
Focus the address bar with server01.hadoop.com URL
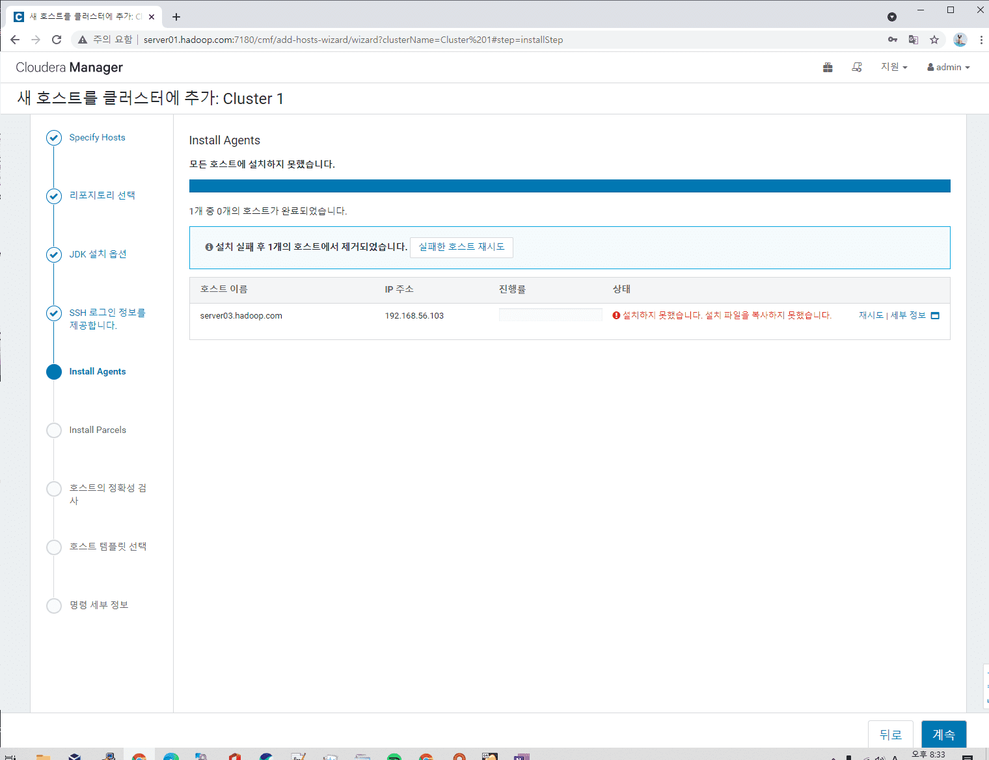click(353, 40)
